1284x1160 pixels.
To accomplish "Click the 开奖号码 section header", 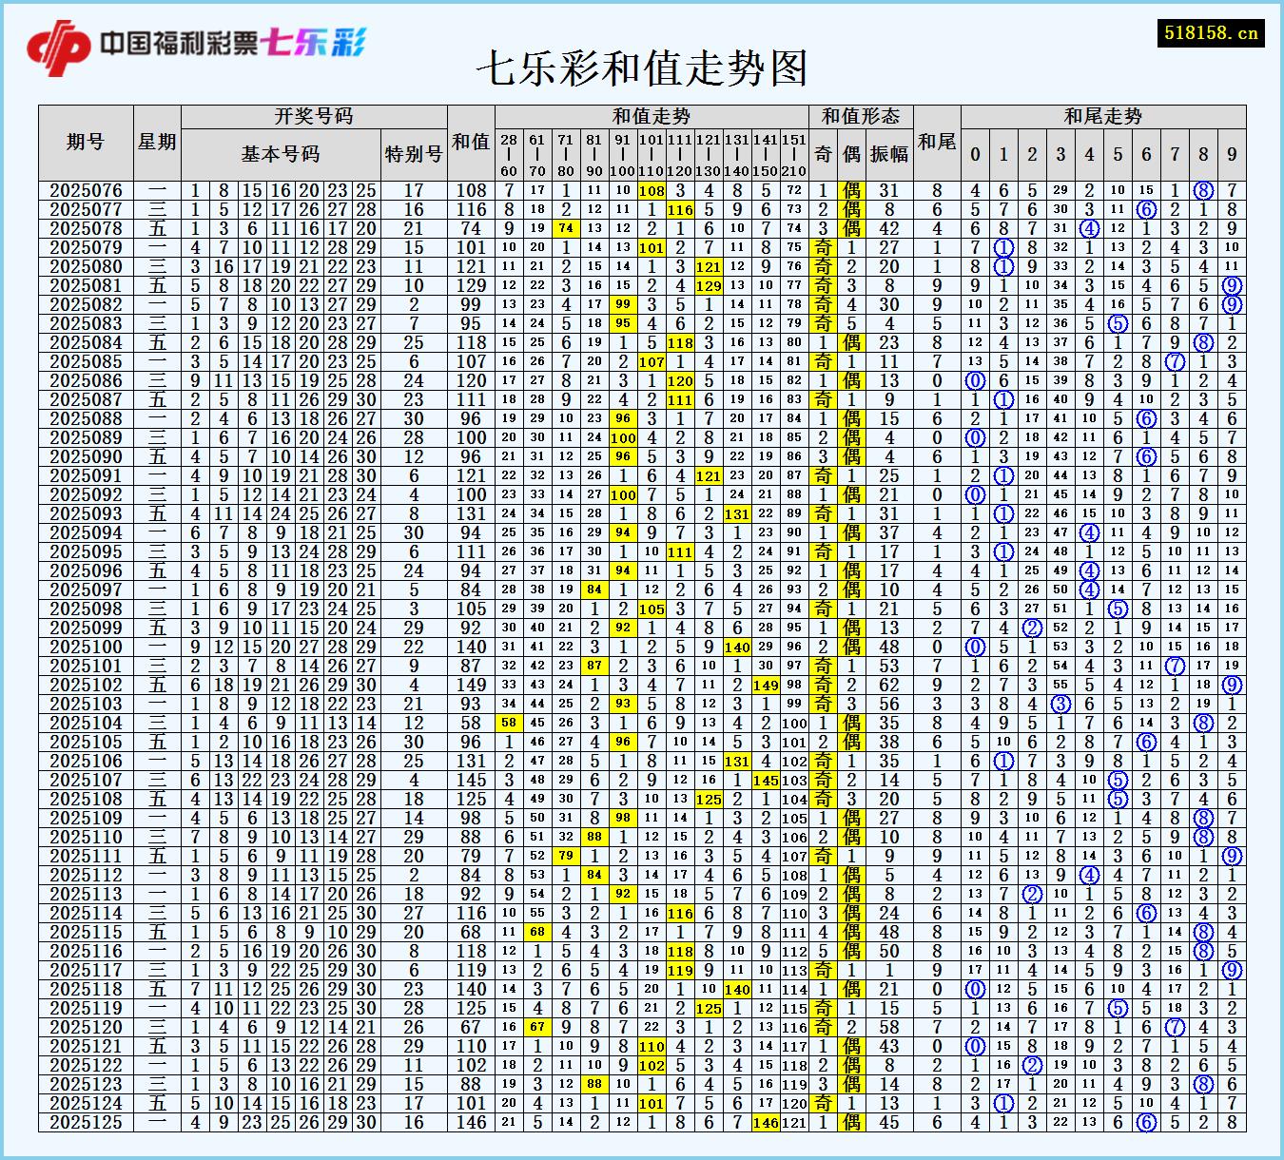I will coord(313,116).
